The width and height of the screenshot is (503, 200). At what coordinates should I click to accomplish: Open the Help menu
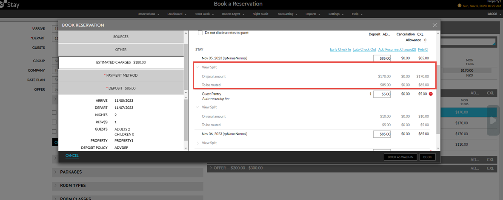coord(357,14)
